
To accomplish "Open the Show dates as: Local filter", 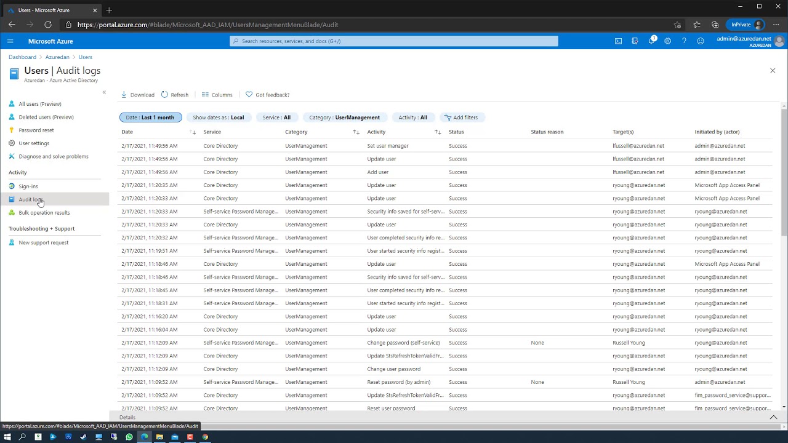I will (x=219, y=118).
